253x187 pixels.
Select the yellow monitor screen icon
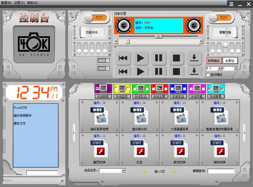point(122,88)
